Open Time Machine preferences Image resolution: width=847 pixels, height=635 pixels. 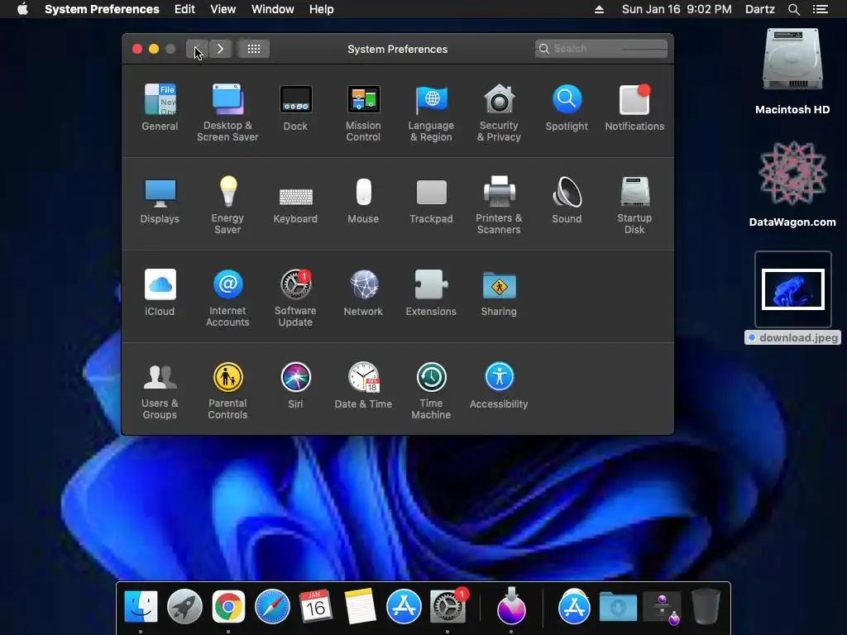click(x=431, y=390)
